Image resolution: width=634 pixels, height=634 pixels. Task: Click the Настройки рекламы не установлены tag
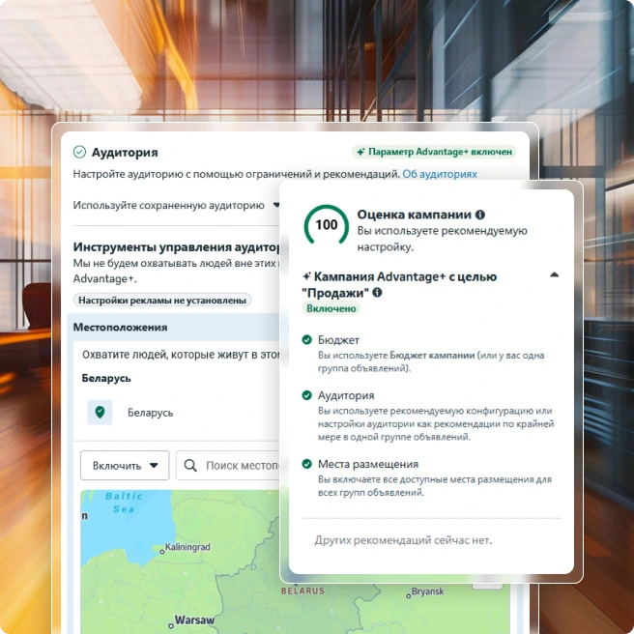pos(162,301)
